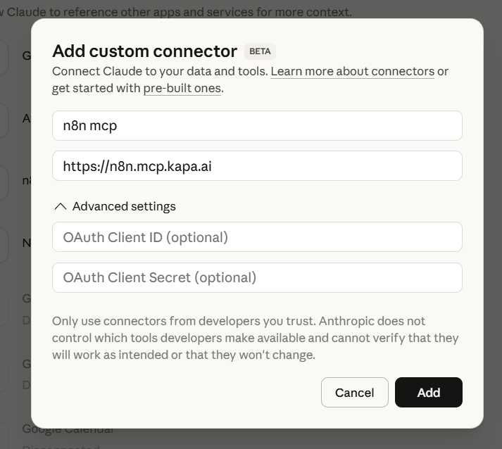The height and width of the screenshot is (449, 502).
Task: Click the Advanced settings label text
Action: tap(124, 206)
